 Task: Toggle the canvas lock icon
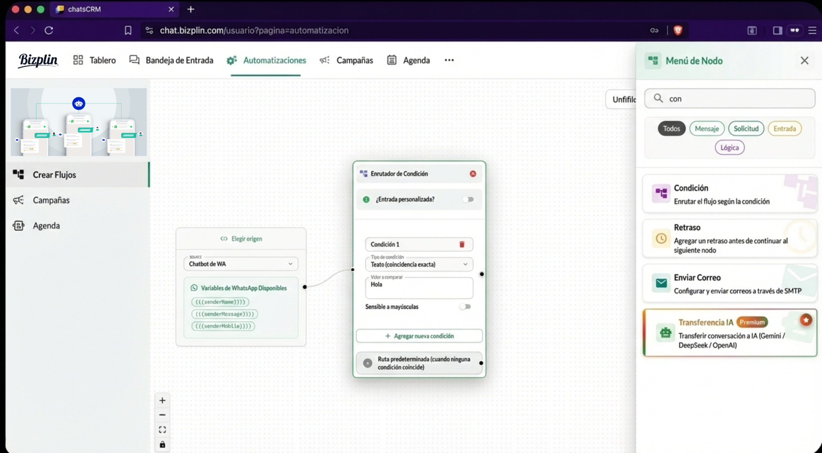point(162,444)
